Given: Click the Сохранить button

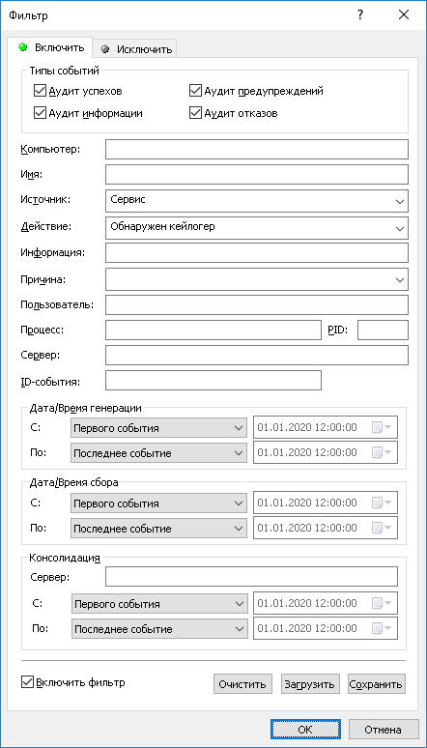Looking at the screenshot, I should tap(377, 683).
